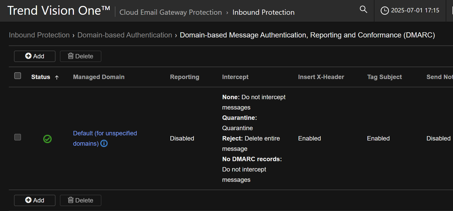Click the top Add button
This screenshot has width=453, height=211.
pos(35,56)
